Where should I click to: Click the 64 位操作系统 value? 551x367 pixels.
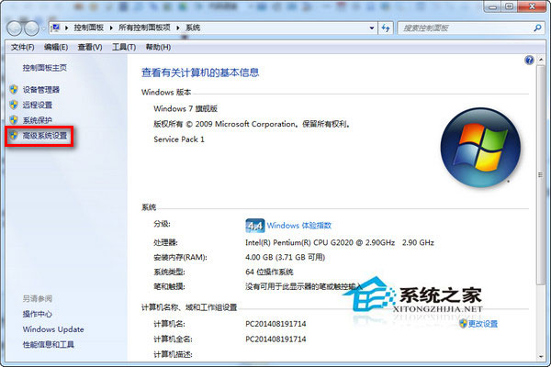(x=269, y=272)
